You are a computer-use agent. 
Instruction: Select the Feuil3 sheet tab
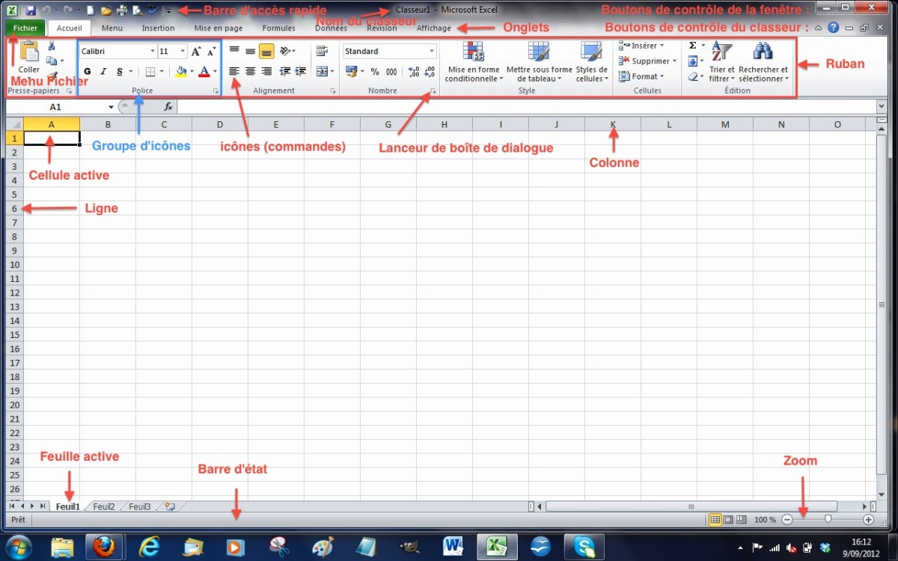140,506
